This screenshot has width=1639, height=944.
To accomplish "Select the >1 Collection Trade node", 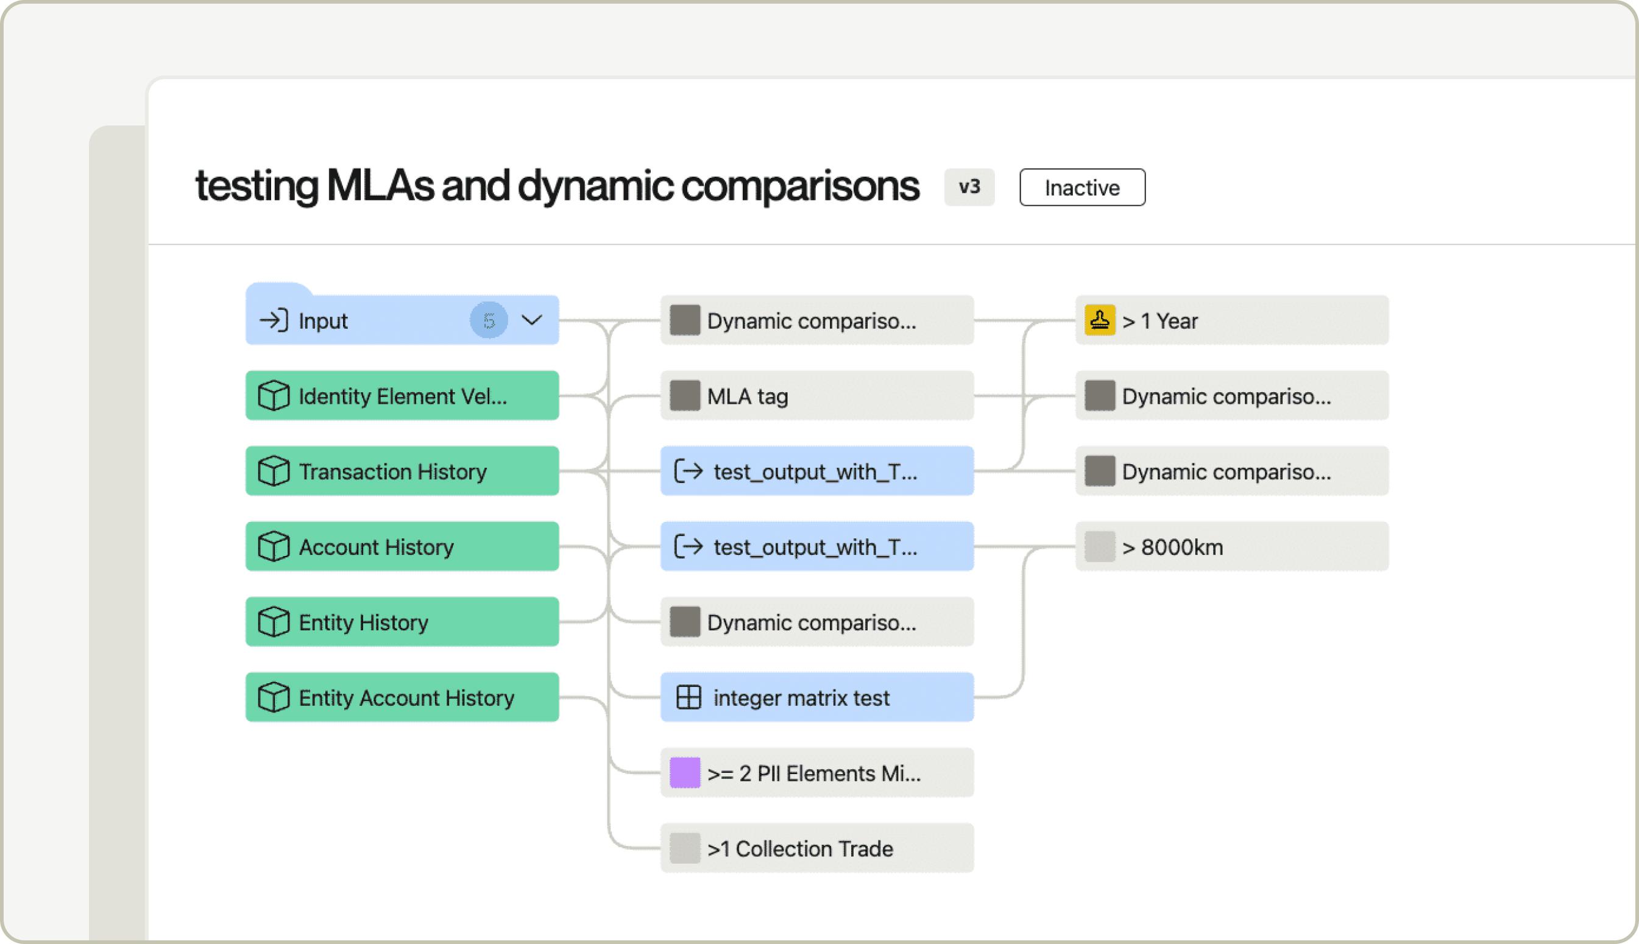I will [x=816, y=848].
